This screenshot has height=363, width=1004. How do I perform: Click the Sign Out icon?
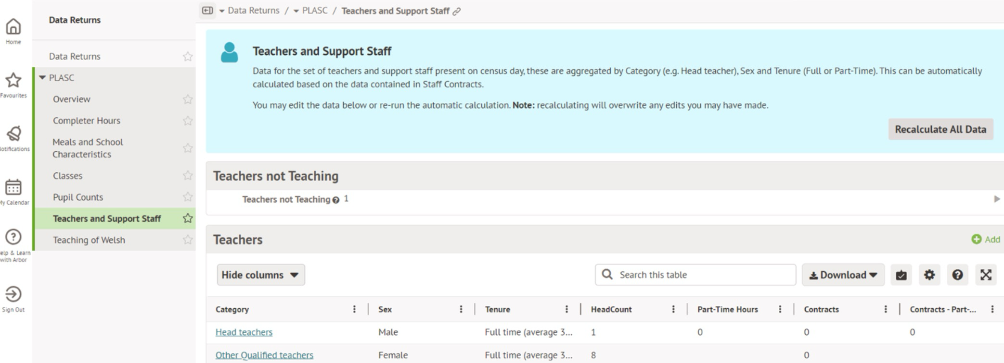[13, 294]
